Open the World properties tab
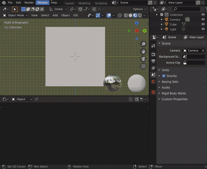Screen dimensions: 207x169 click(x=153, y=82)
